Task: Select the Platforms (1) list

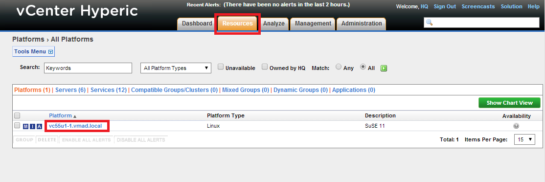Action: pyautogui.click(x=32, y=90)
